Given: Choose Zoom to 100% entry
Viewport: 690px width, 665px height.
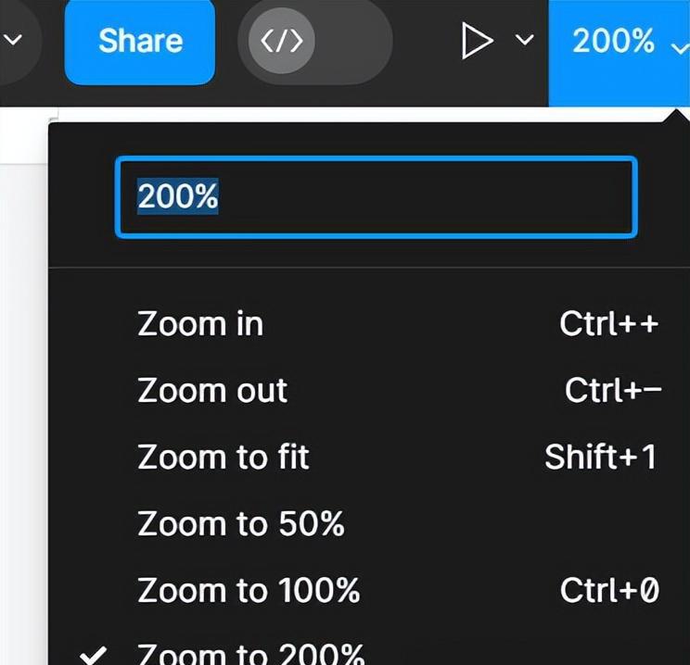Looking at the screenshot, I should 369,590.
